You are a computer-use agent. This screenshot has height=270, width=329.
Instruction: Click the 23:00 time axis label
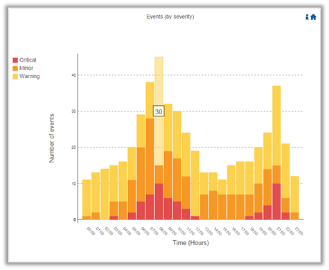pos(299,231)
